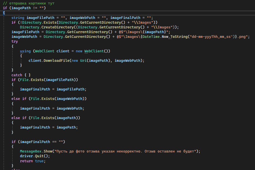Click the line "imageFinalPath = imageWebPath;"
Screen dimensions: 255x170
(x=52, y=109)
